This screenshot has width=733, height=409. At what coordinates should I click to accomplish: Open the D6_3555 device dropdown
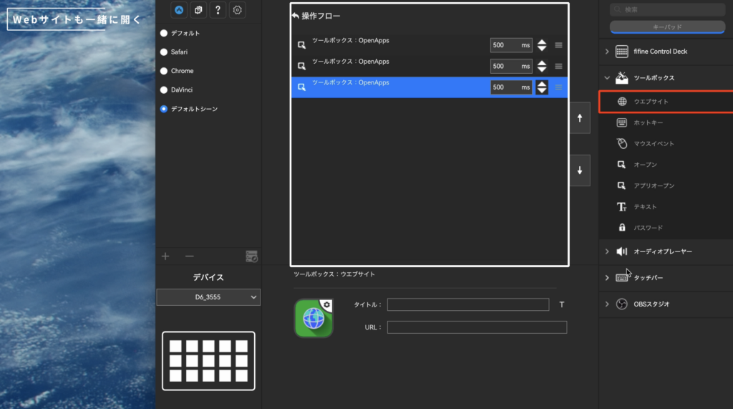click(208, 297)
